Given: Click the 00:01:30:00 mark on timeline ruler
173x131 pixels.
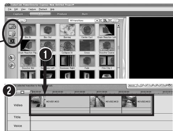Looking at the screenshot, I should point(102,92).
